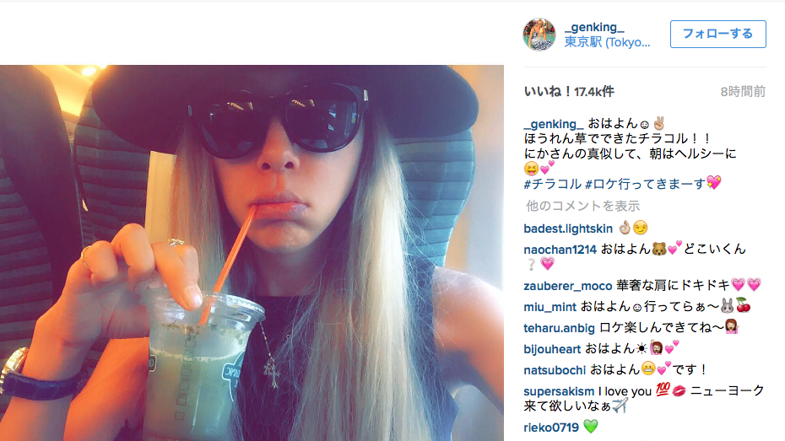The width and height of the screenshot is (785, 441).
Task: Open commenter badest.lightskin's profile
Action: click(x=568, y=229)
